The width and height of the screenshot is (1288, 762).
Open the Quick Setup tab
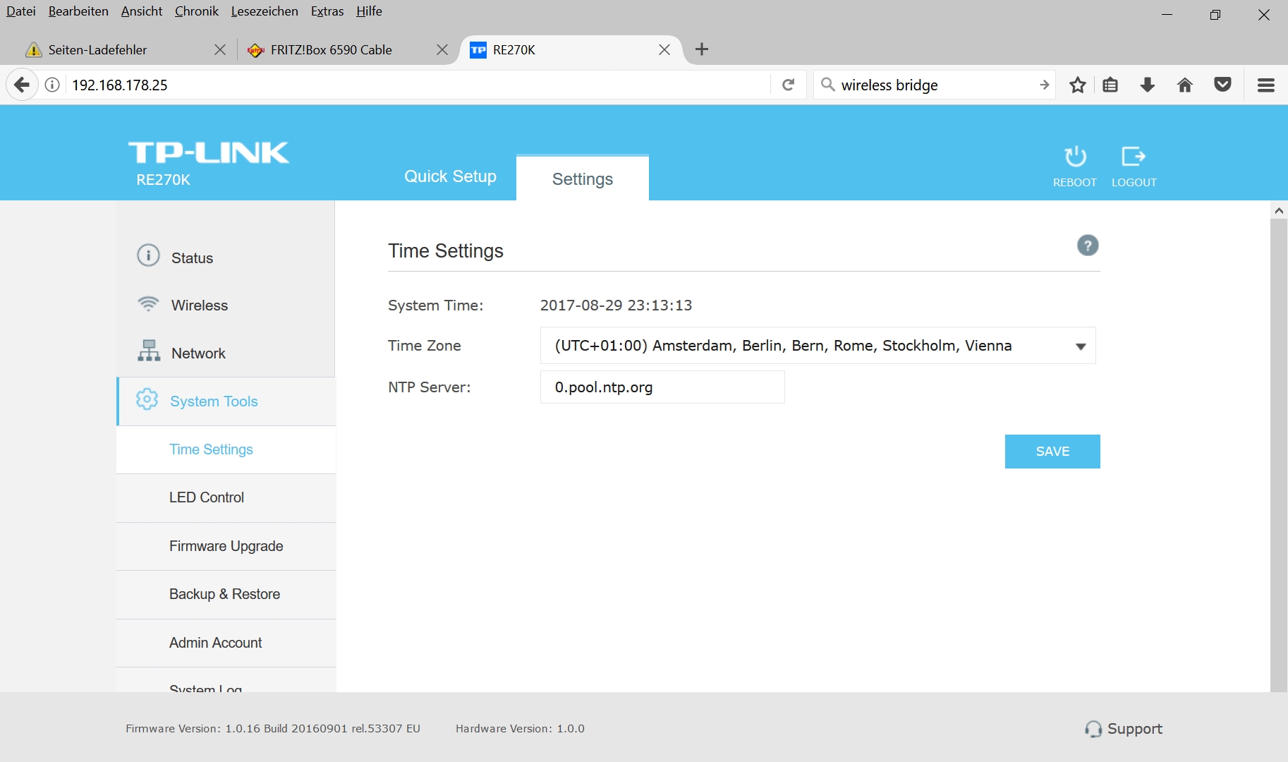[x=450, y=176]
